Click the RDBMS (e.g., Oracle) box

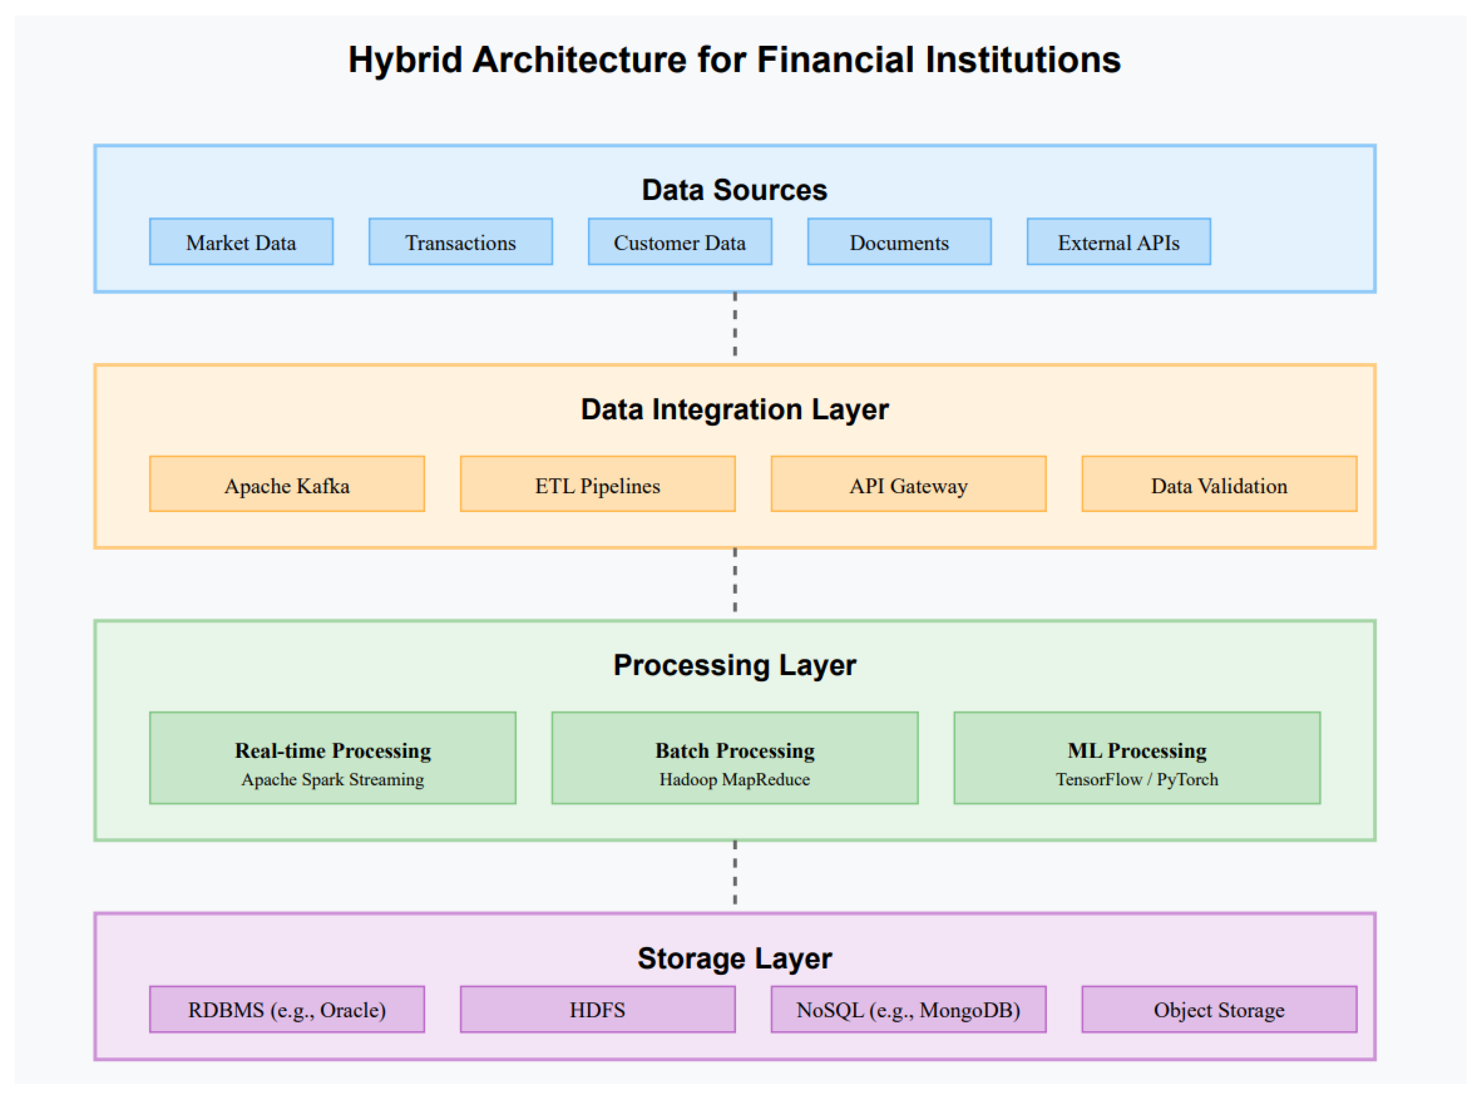(287, 1010)
